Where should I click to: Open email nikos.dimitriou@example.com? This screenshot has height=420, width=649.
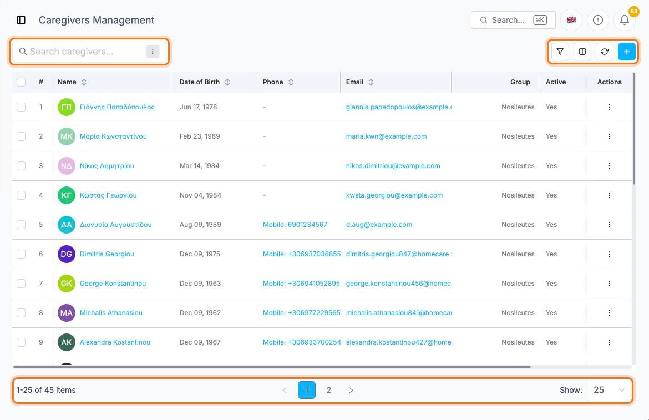[393, 165]
